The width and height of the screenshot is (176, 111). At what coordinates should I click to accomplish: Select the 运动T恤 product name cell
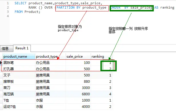coord(19,107)
